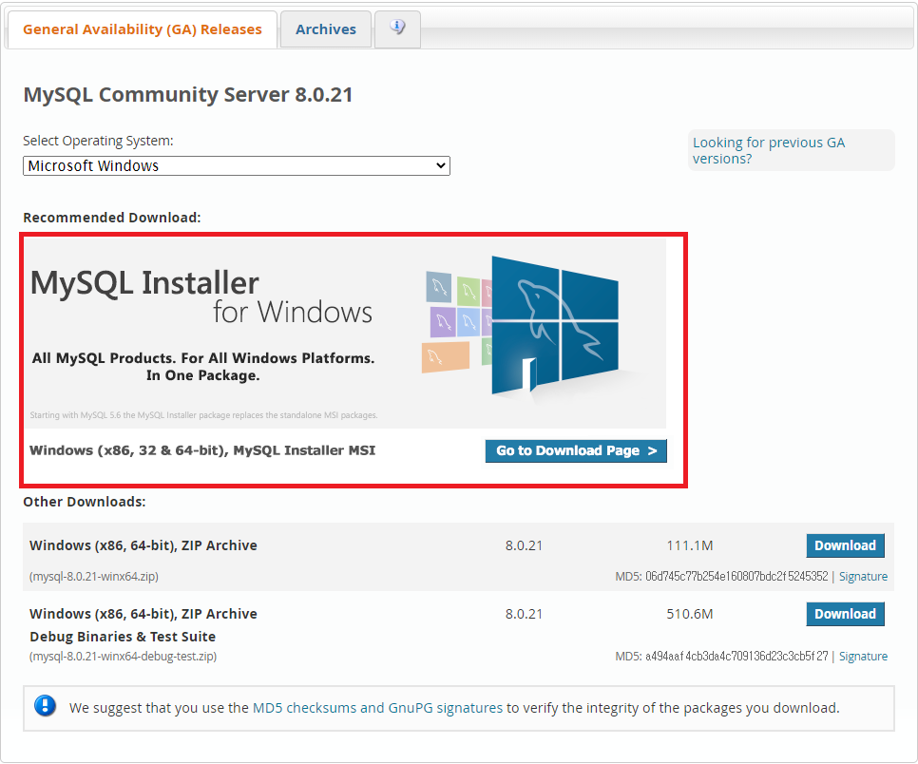Switch to the Archives tab
Screen dimensions: 918x764
326,29
